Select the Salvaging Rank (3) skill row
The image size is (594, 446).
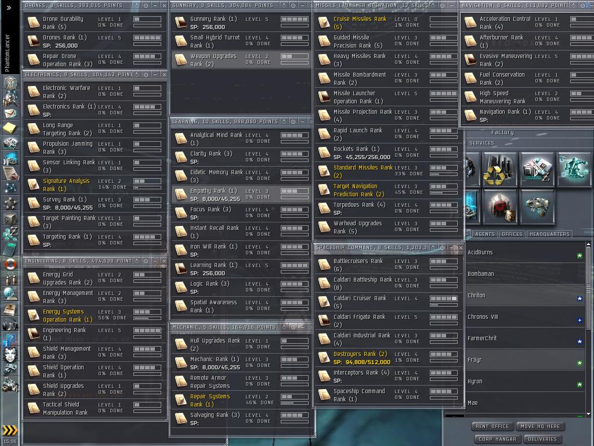click(241, 419)
